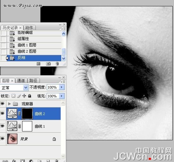Open layer style fx menu at panel bottom
Screen dimensions: 174x162
14,161
